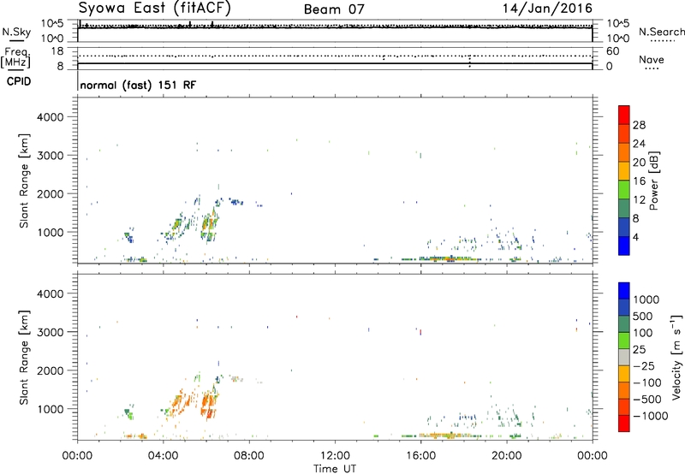Image resolution: width=685 pixels, height=474 pixels.
Task: Select the "04:00" time tick label
Action: [164, 456]
